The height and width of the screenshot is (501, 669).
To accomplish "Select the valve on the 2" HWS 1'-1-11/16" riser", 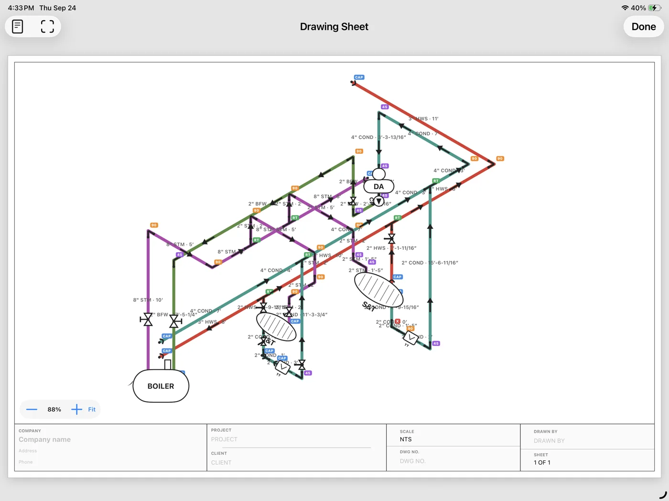I will pos(391,238).
